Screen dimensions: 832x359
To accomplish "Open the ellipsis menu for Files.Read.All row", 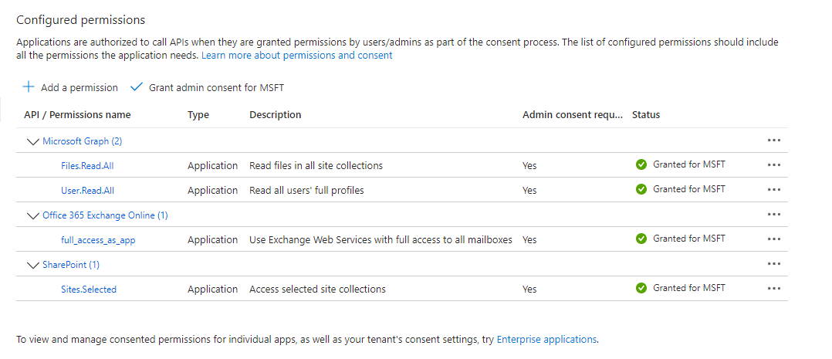I will click(773, 165).
